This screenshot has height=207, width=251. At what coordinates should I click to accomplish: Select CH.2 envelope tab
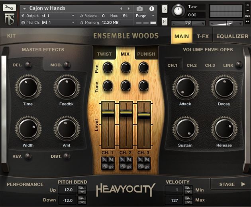click(192, 66)
